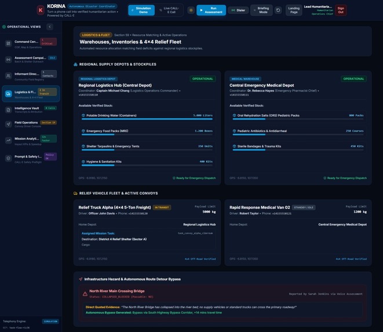Click the SIMULATION telephony engine badge

click(x=50, y=322)
